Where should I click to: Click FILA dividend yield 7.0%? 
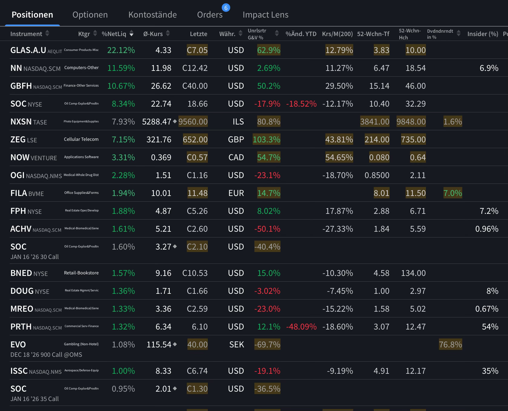[453, 193]
